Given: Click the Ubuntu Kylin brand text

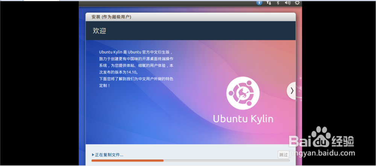Looking at the screenshot, I should click(x=243, y=119).
